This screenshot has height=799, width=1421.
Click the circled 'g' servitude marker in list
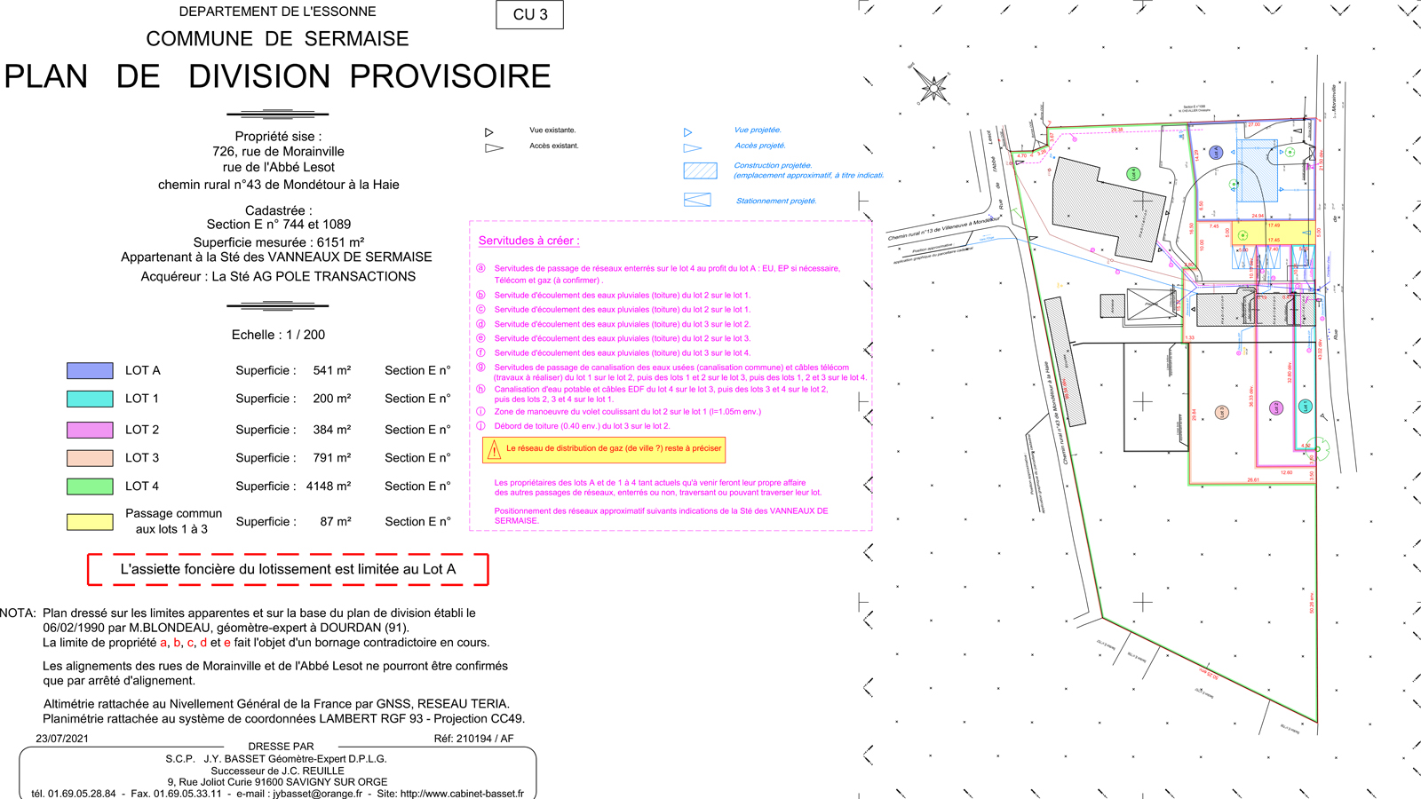point(480,368)
